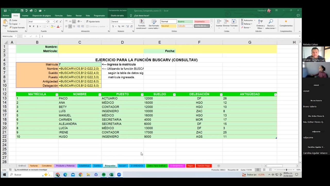
Task: Toggle italic formatting (K) button
Action: 34,26
